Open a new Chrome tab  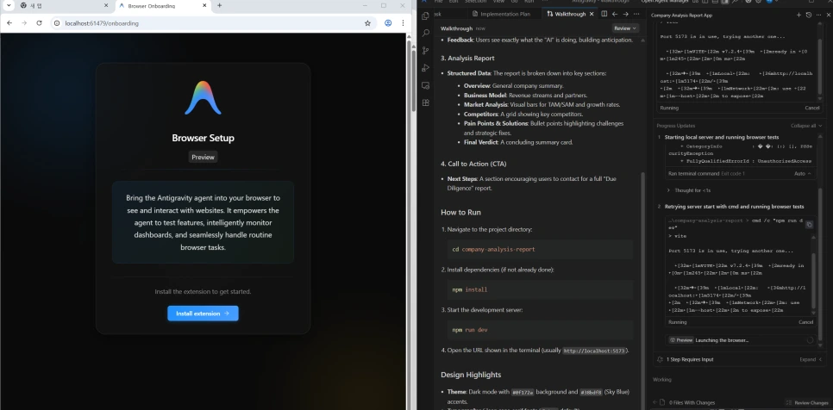(219, 6)
